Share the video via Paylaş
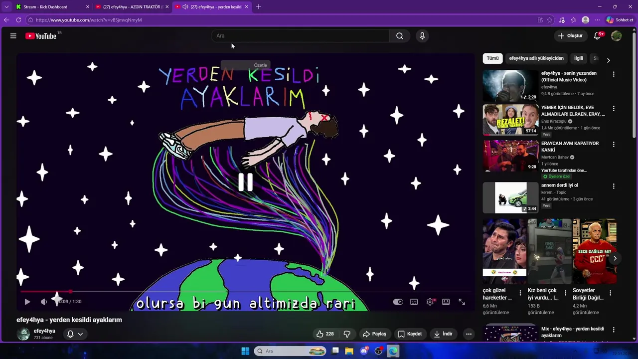The image size is (638, 359). (374, 334)
